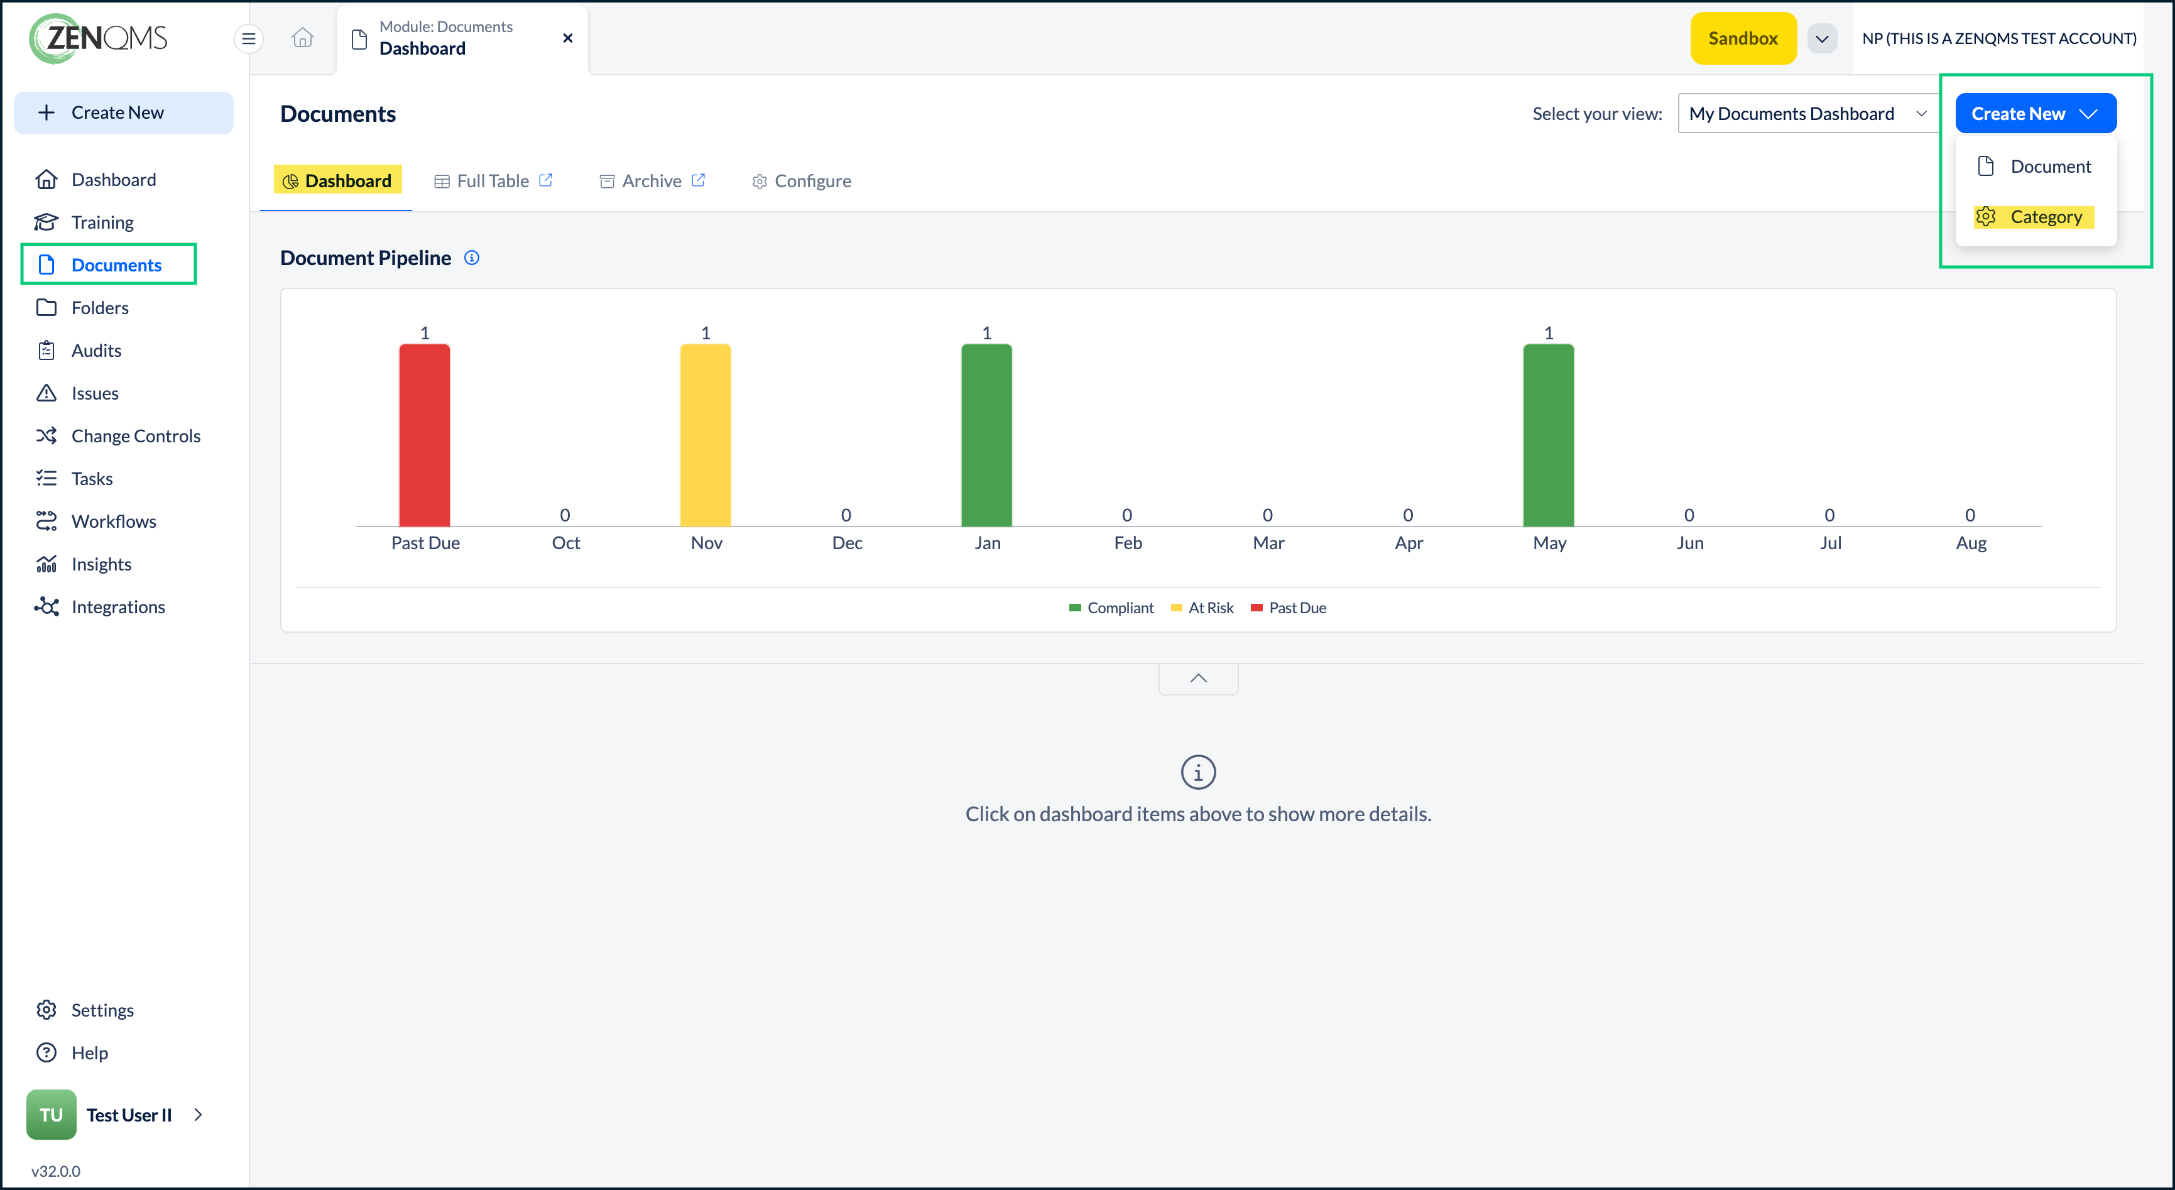Select Documents in the sidebar
The image size is (2175, 1190).
(x=109, y=265)
